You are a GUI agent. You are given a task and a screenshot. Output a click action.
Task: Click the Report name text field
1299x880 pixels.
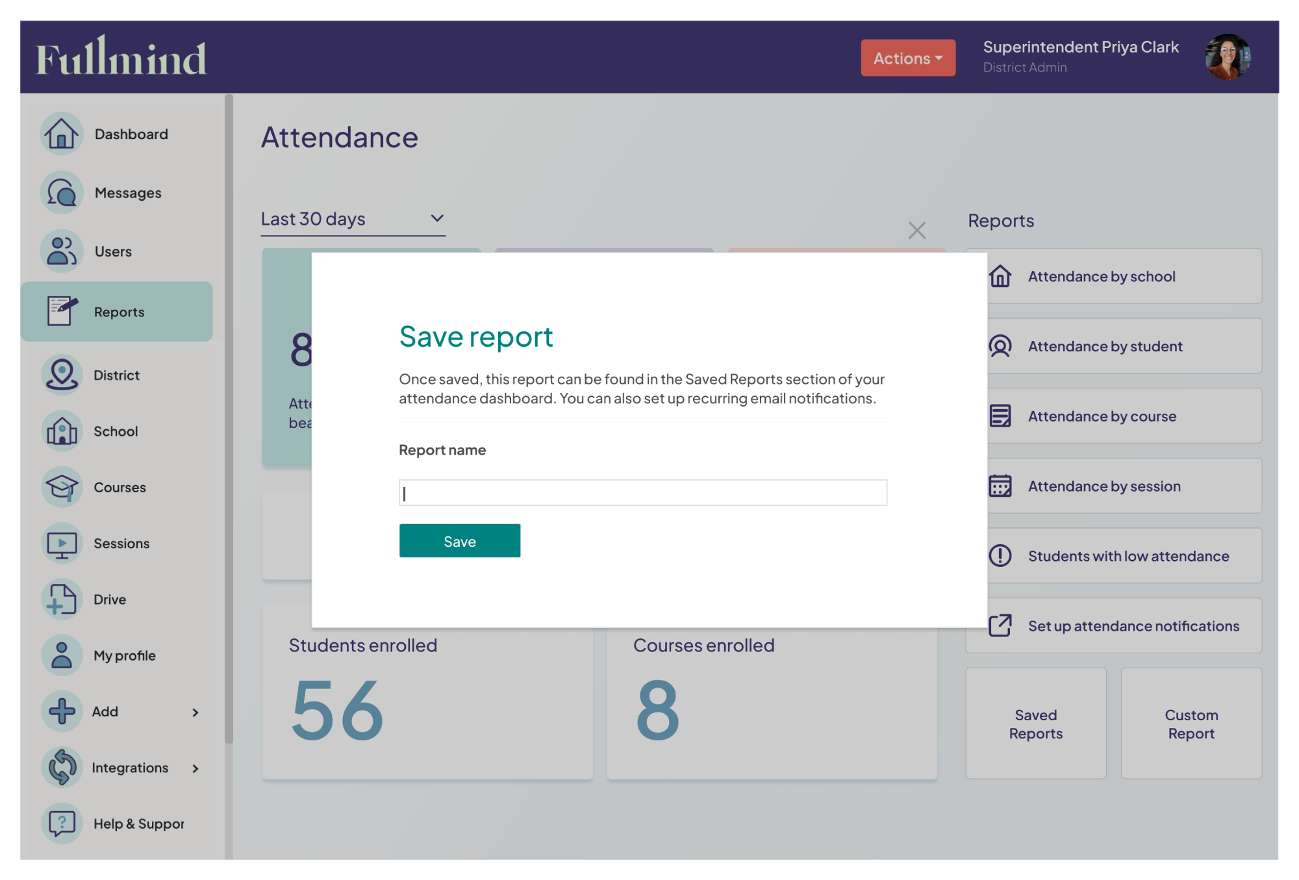click(x=642, y=493)
